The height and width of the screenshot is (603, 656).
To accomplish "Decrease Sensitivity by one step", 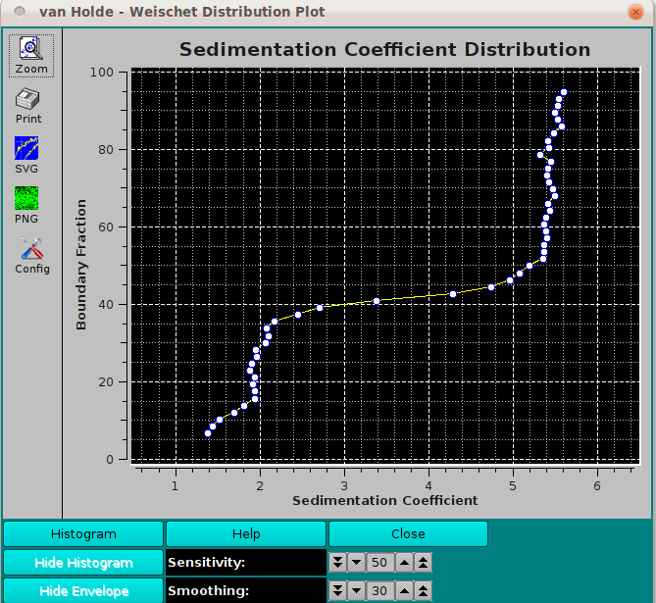I will 357,563.
